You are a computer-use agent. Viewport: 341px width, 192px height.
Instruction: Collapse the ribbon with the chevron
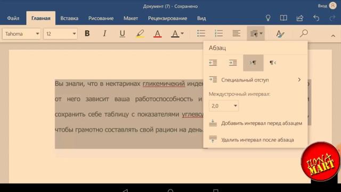tap(333, 36)
